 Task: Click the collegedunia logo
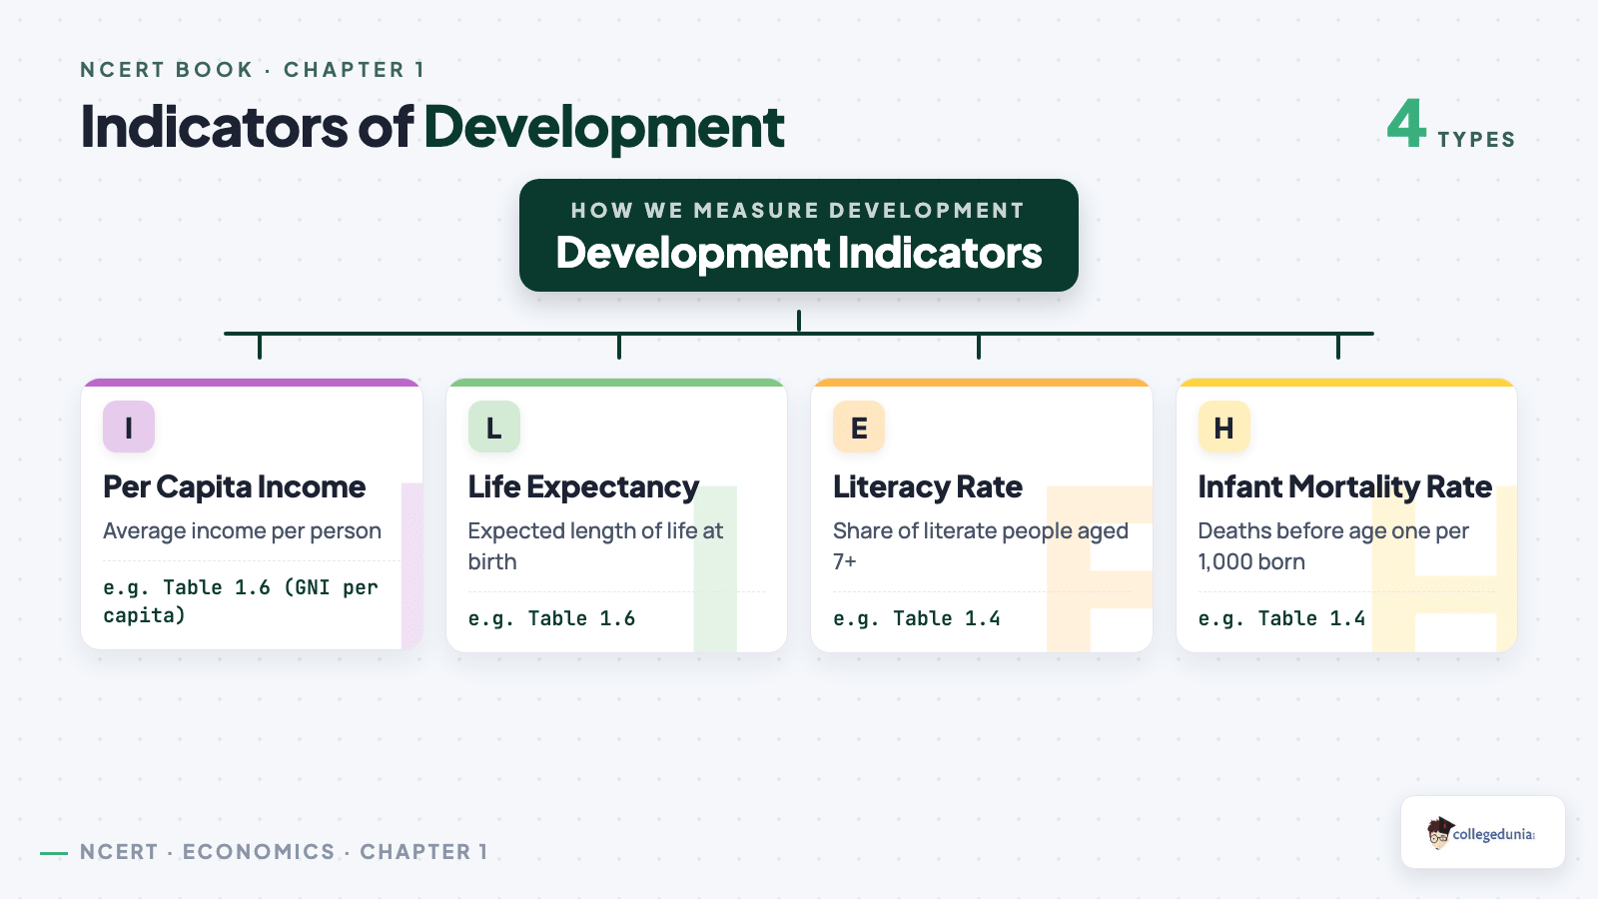click(1483, 832)
